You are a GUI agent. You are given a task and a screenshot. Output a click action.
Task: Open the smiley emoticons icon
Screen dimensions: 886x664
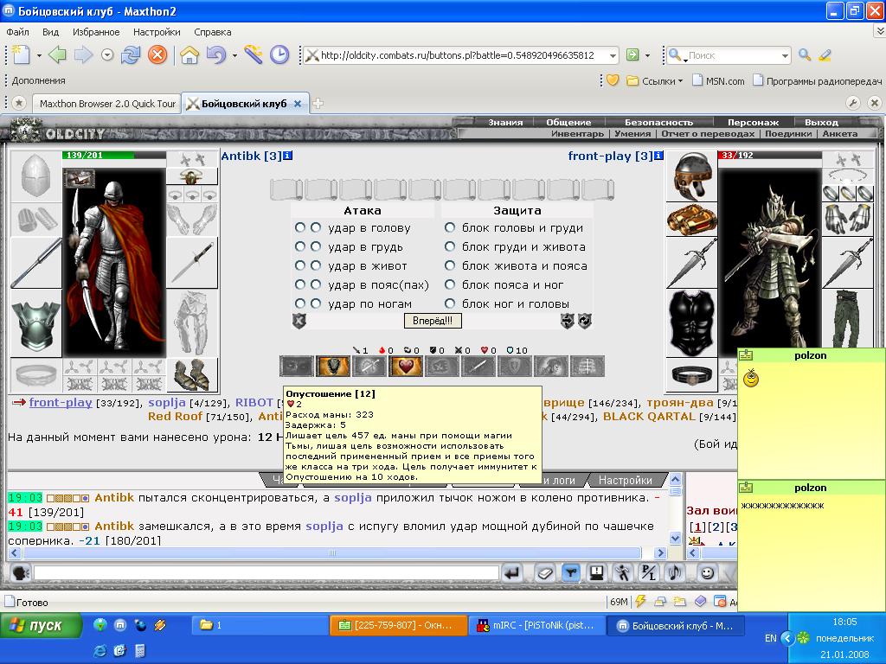tap(706, 574)
